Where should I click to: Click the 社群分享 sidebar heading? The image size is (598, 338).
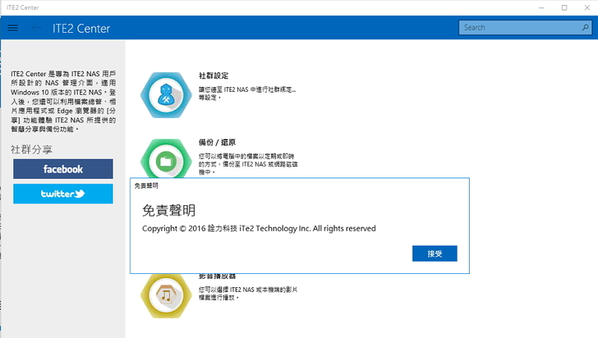coord(31,149)
